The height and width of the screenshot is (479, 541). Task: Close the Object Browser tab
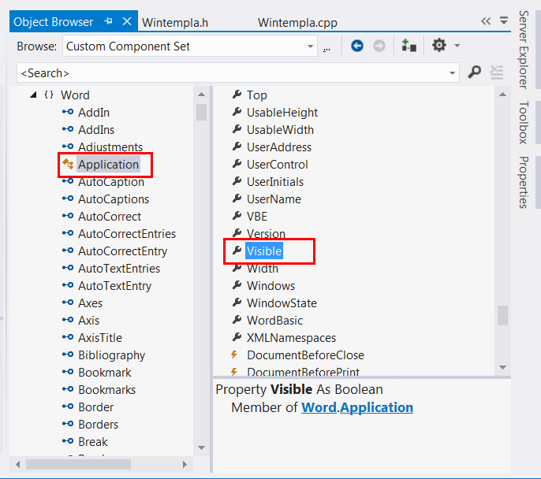(x=127, y=21)
